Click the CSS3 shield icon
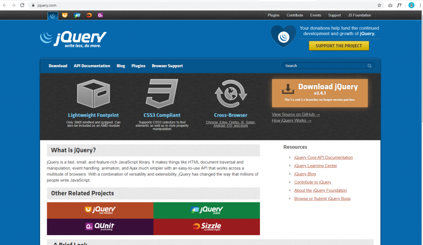Image resolution: width=423 pixels, height=245 pixels. click(162, 94)
